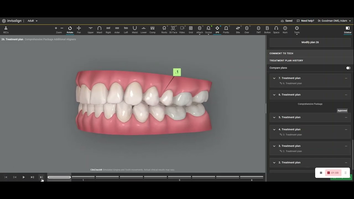The image size is (354, 199).
Task: Switch to Lower arch view
Action: (144, 30)
